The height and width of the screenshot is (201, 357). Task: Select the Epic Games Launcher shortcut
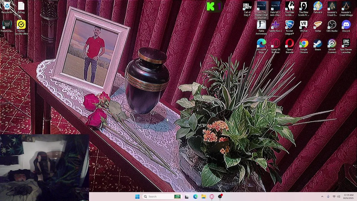click(346, 46)
